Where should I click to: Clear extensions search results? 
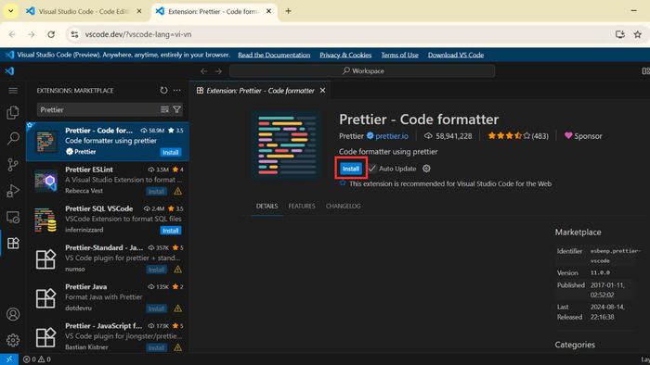[x=164, y=109]
